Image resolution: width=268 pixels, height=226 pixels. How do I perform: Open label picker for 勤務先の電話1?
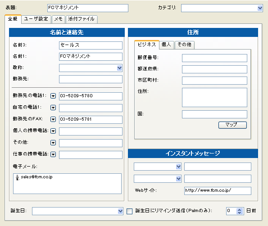pos(53,96)
